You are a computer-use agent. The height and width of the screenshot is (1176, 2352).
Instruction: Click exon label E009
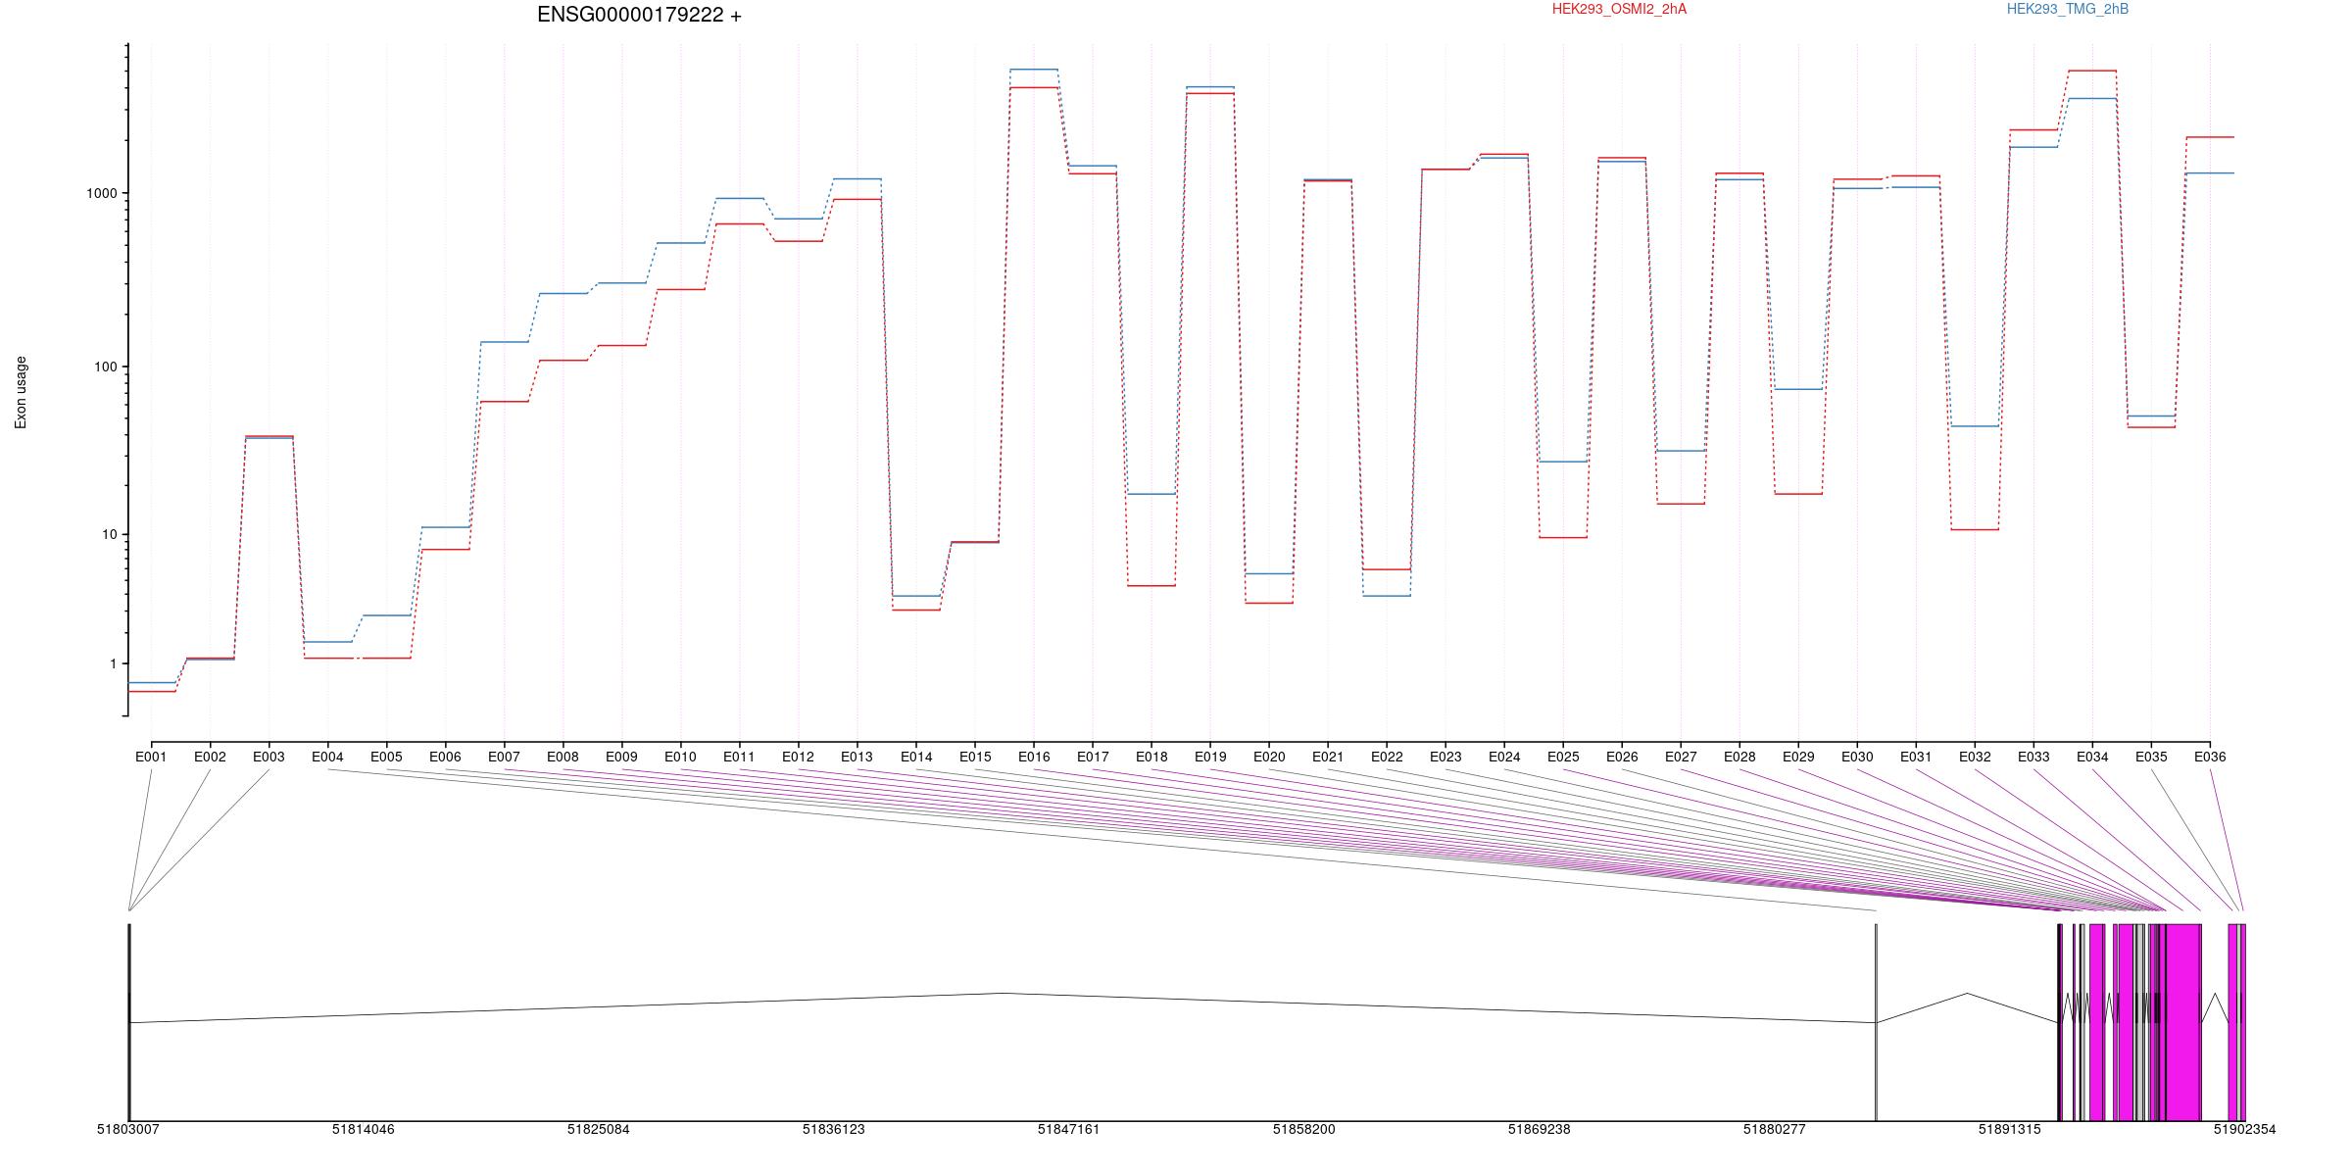tap(621, 757)
